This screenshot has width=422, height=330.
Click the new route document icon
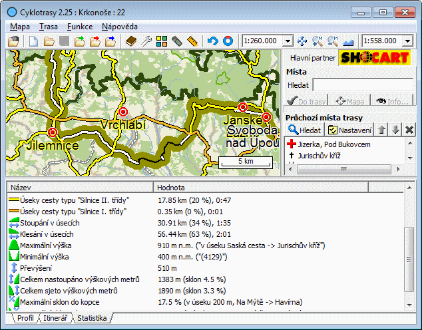click(x=33, y=41)
